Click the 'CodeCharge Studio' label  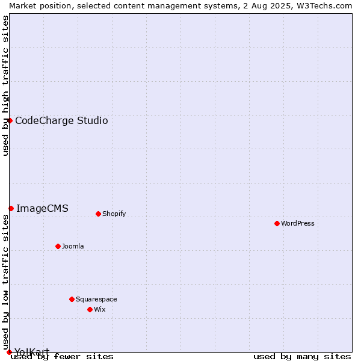61,121
